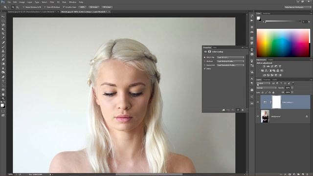
Task: Click the Color Lookup 1 layer mask thumbnail
Action: [x=276, y=102]
